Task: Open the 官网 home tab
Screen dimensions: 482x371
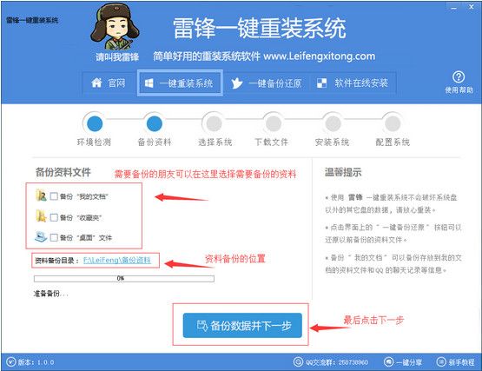Action: (x=109, y=83)
